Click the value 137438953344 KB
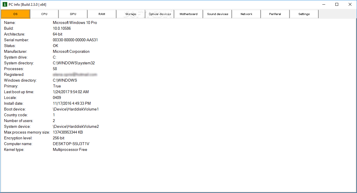The image size is (357, 193). (68, 132)
